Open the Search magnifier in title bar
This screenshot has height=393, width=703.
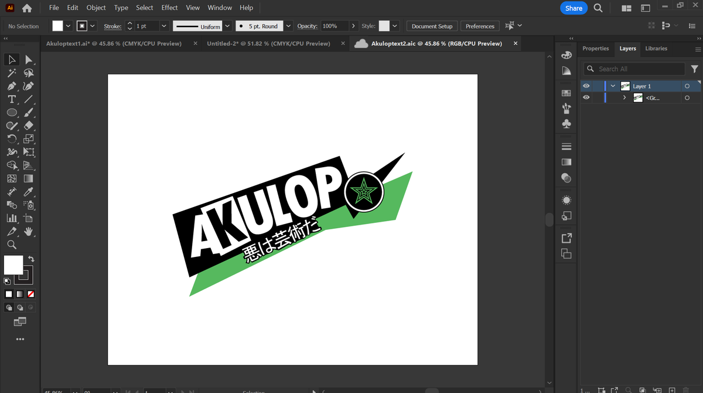tap(598, 8)
